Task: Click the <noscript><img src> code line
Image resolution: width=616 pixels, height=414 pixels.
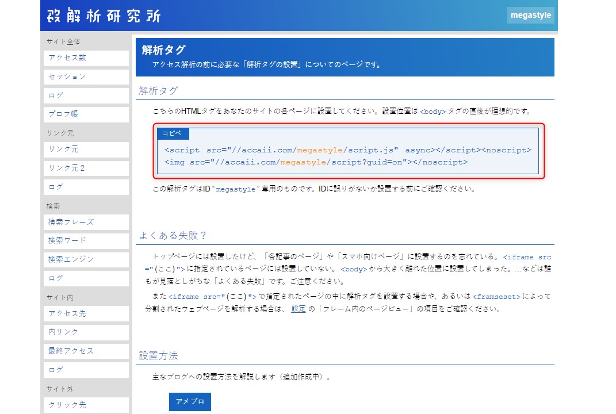Action: (316, 162)
